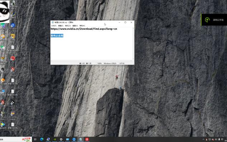Screen dimensions: 227x142
Task: Click the highlighted 英伟达官网 text
Action: [57, 36]
